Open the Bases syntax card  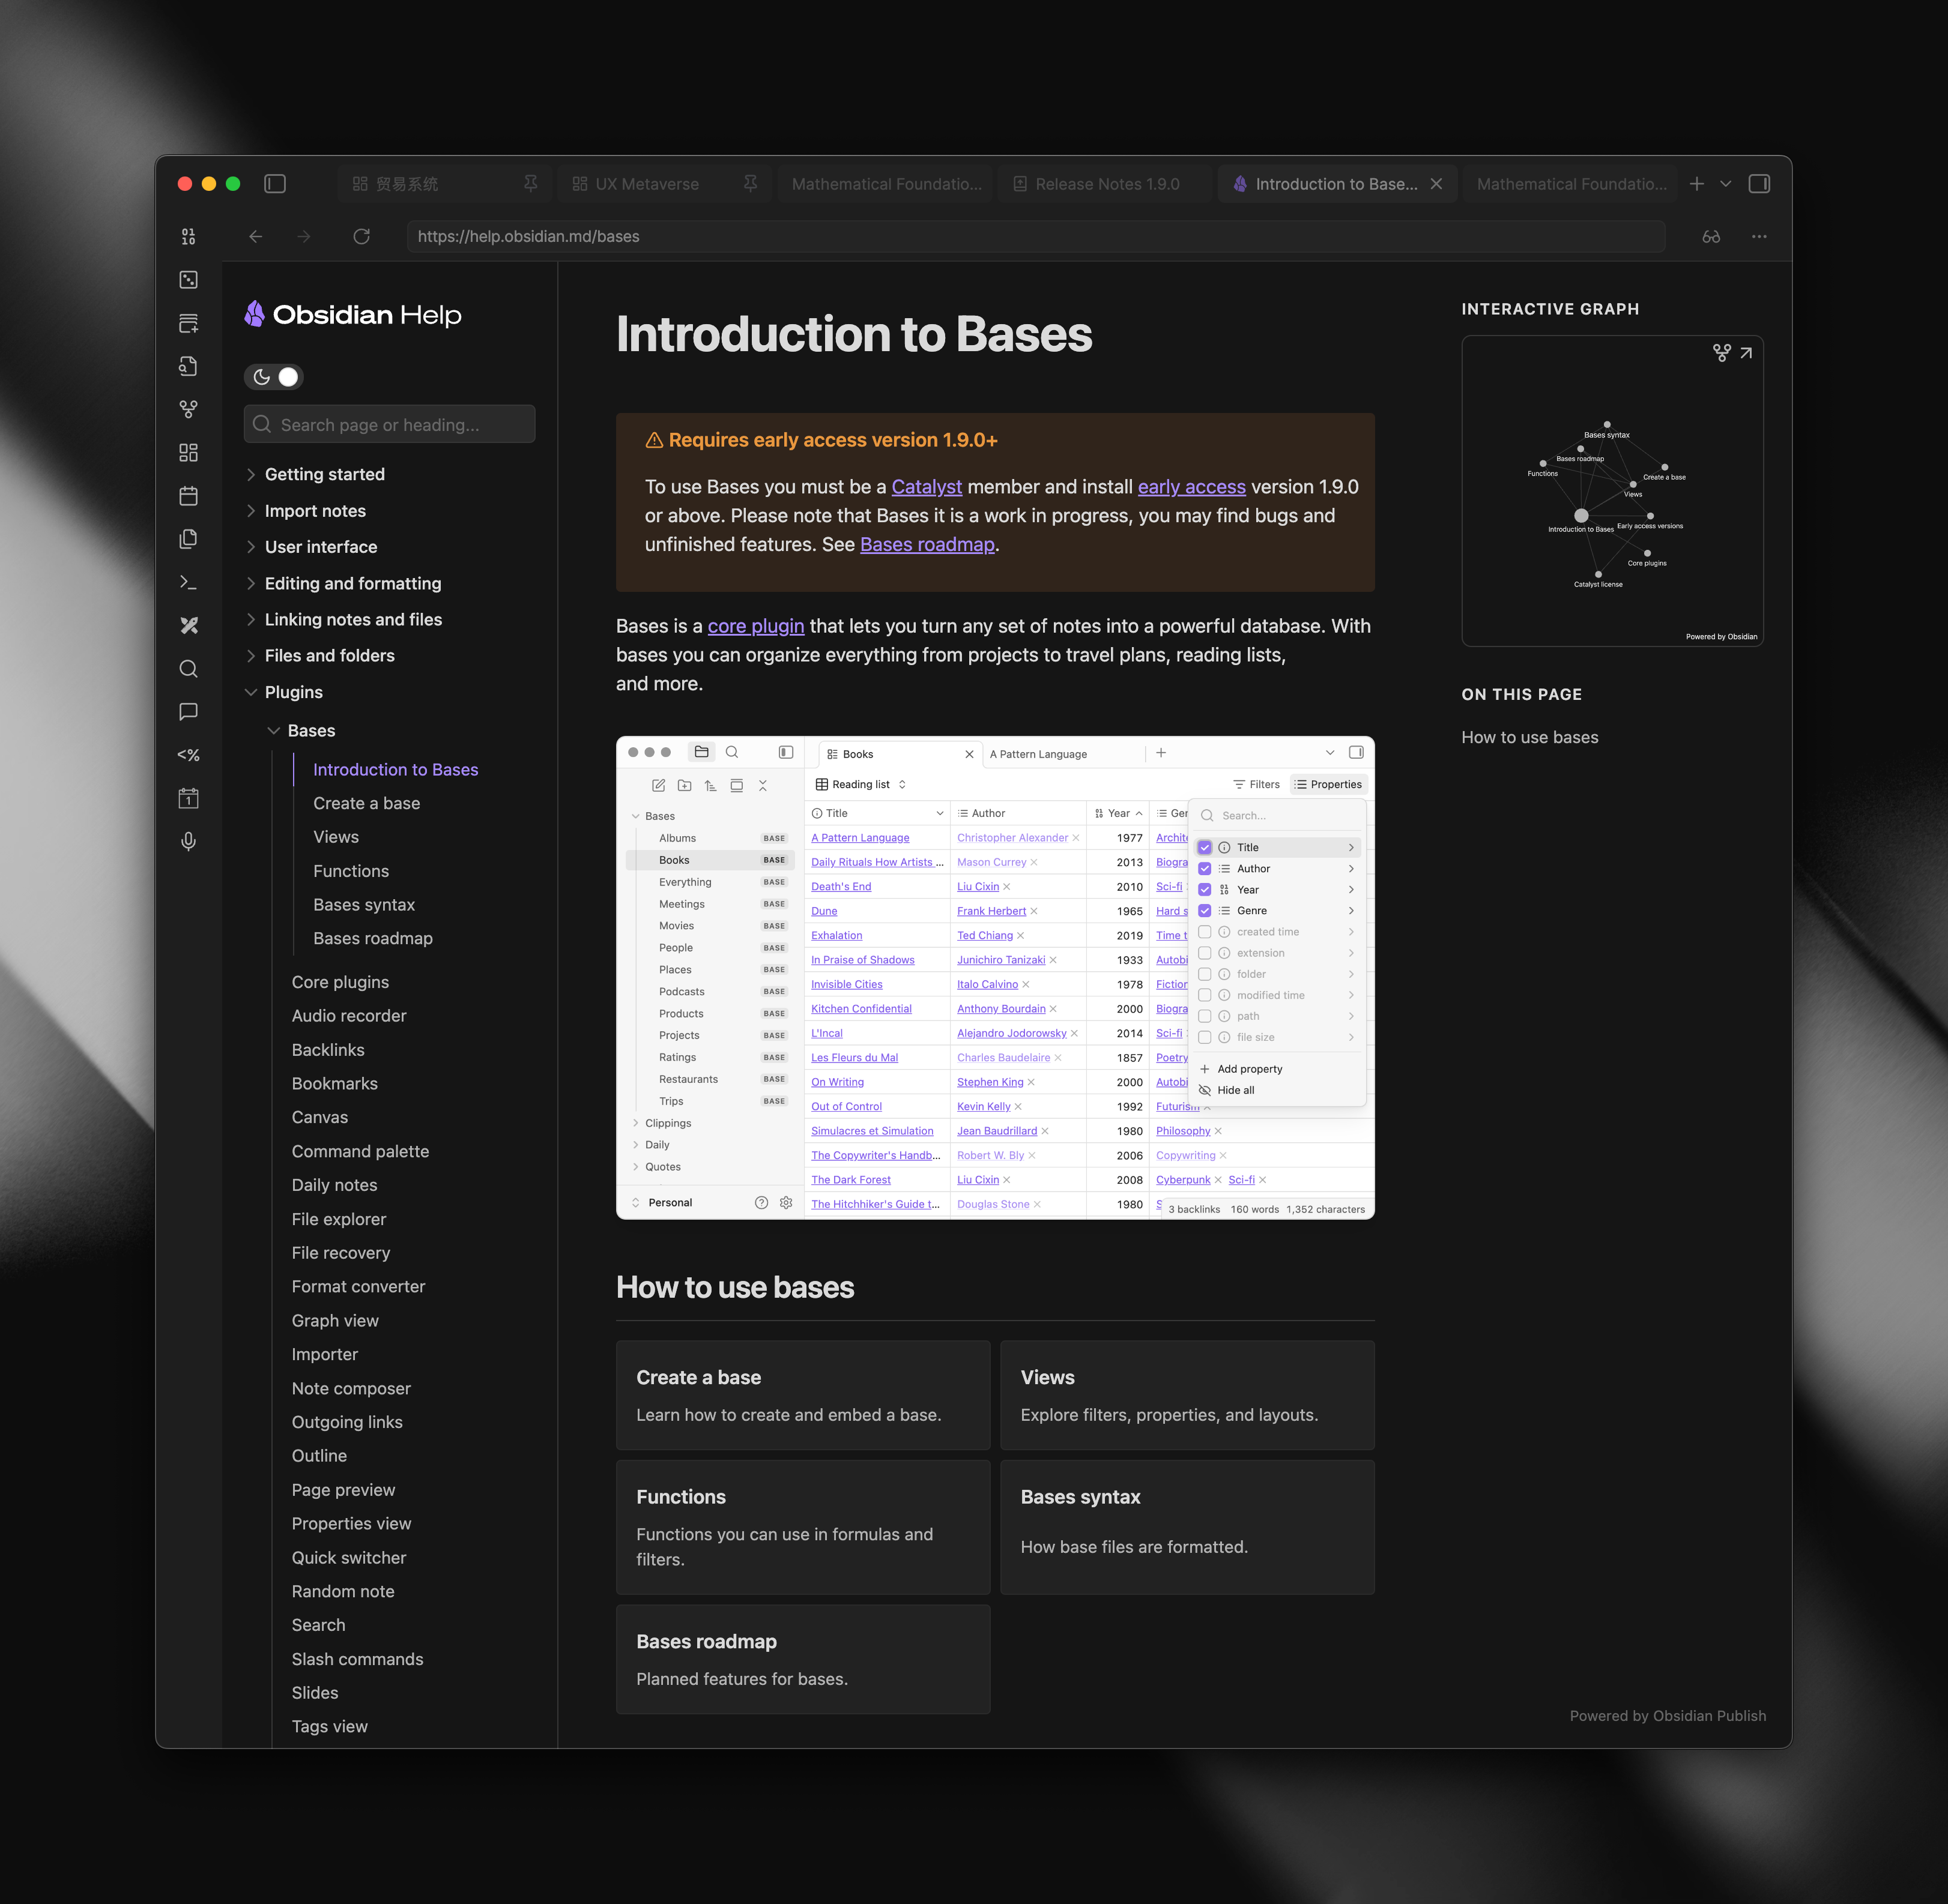pyautogui.click(x=1188, y=1527)
